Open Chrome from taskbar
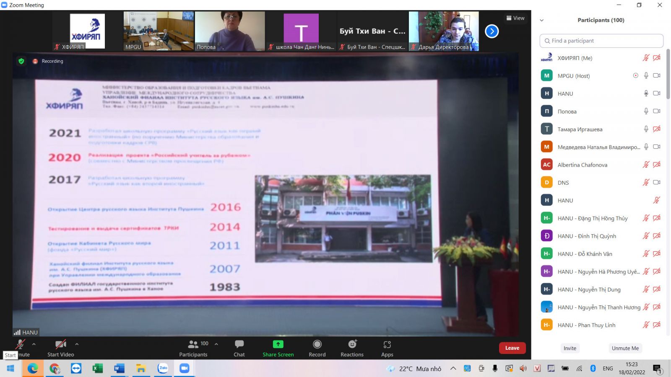Screen dimensions: 671x377 [x=55, y=369]
